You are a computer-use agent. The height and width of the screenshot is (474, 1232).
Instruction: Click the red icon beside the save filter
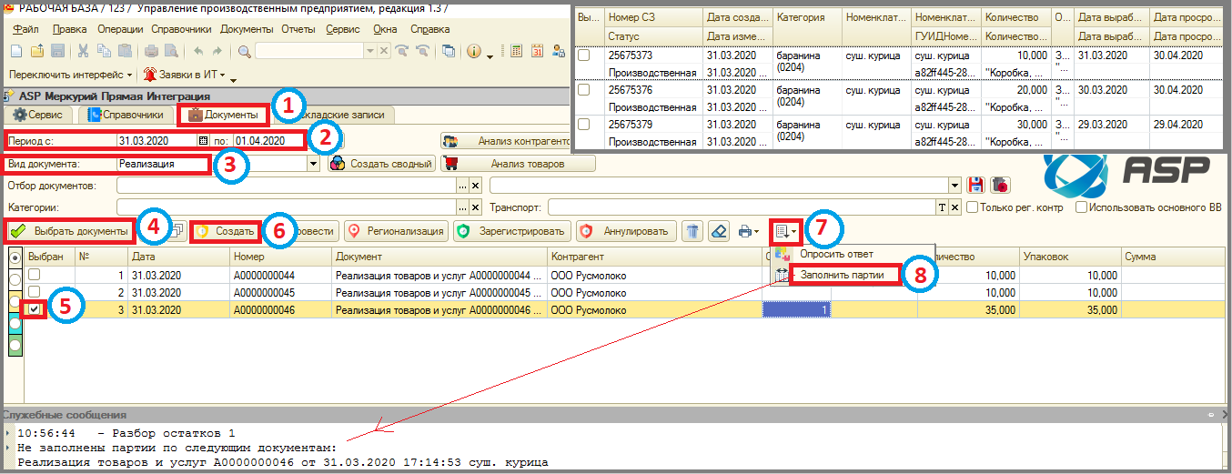click(1000, 185)
